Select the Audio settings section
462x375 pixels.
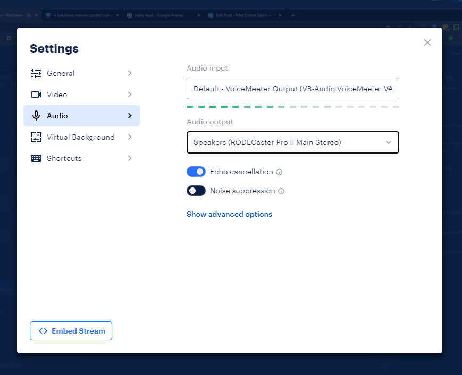pyautogui.click(x=82, y=116)
